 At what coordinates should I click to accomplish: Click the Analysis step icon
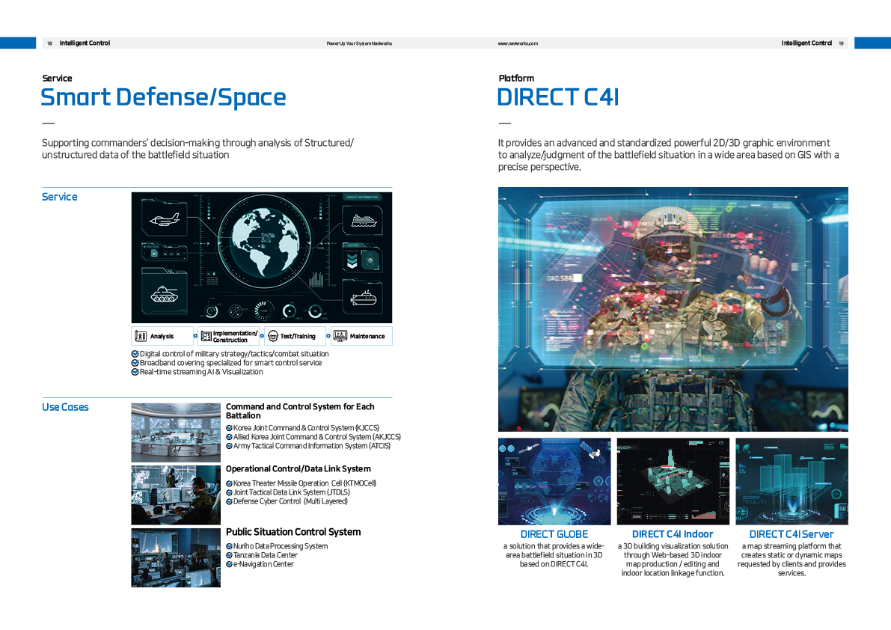pos(141,336)
